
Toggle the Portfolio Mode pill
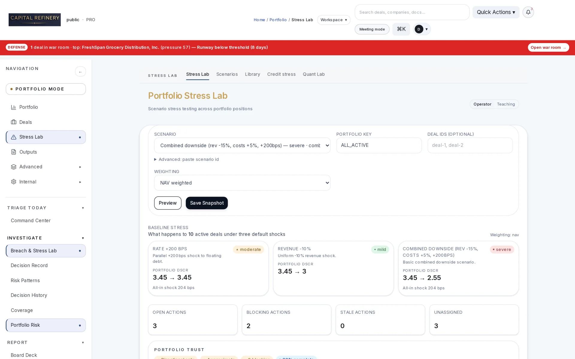[x=46, y=89]
